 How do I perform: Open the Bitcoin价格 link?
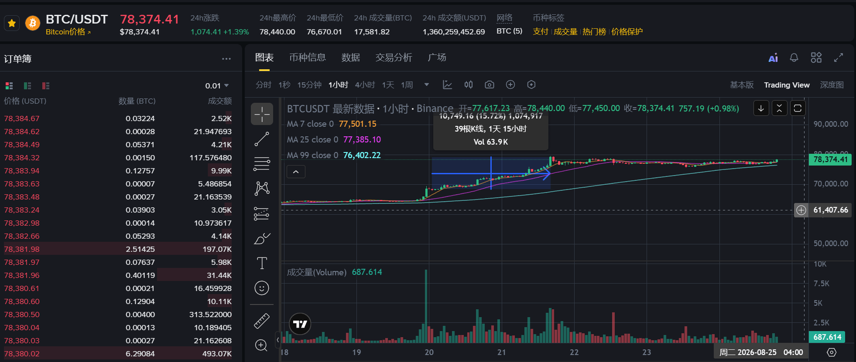68,32
